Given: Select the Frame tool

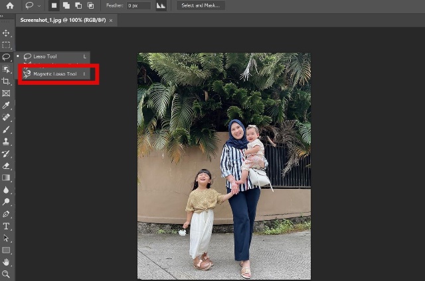Looking at the screenshot, I should pos(6,93).
